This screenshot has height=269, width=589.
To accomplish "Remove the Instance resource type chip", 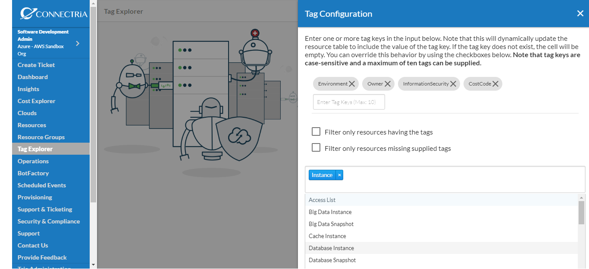I will click(339, 175).
